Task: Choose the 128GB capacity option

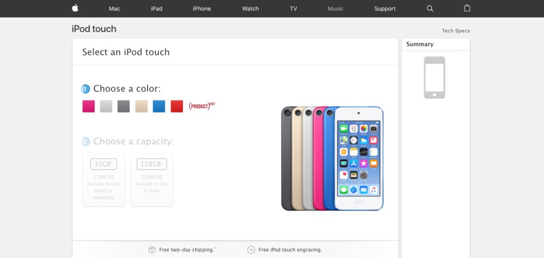Action: (152, 180)
